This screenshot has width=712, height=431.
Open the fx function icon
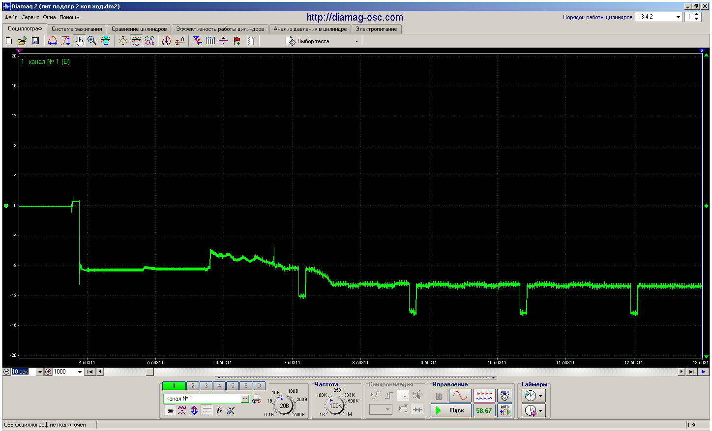[219, 411]
